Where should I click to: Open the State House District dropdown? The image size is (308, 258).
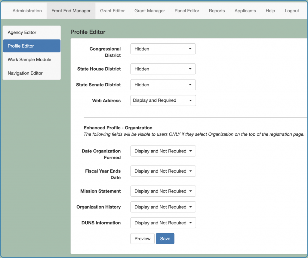163,69
